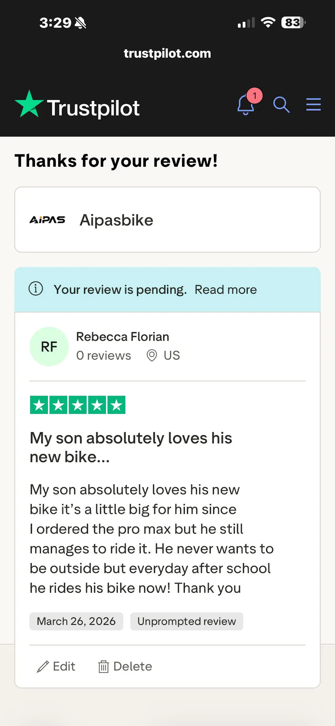The width and height of the screenshot is (335, 726).
Task: Tap the Rebecca Florian reviewer name
Action: (123, 337)
